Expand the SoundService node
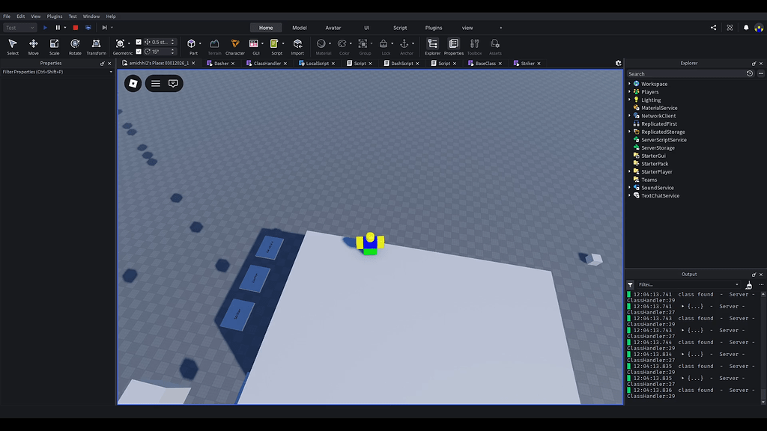This screenshot has height=431, width=767. pos(629,188)
